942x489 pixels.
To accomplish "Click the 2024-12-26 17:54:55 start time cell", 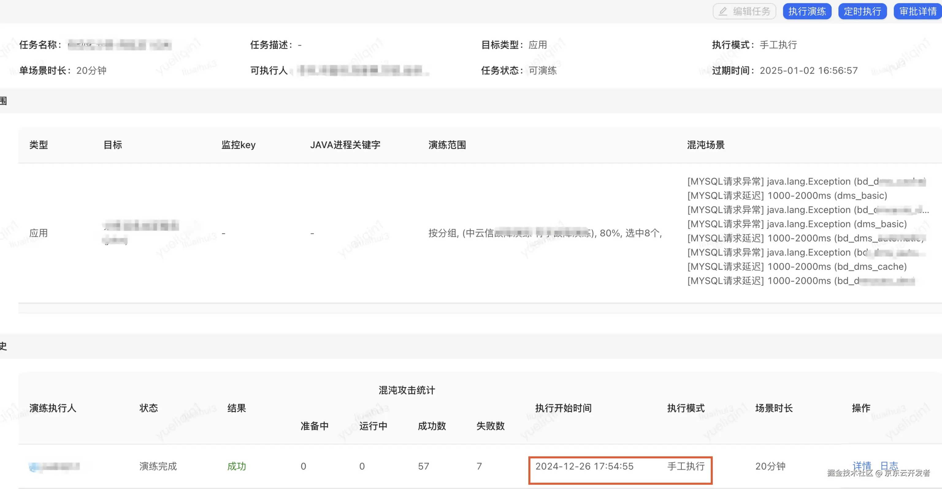I will (584, 466).
